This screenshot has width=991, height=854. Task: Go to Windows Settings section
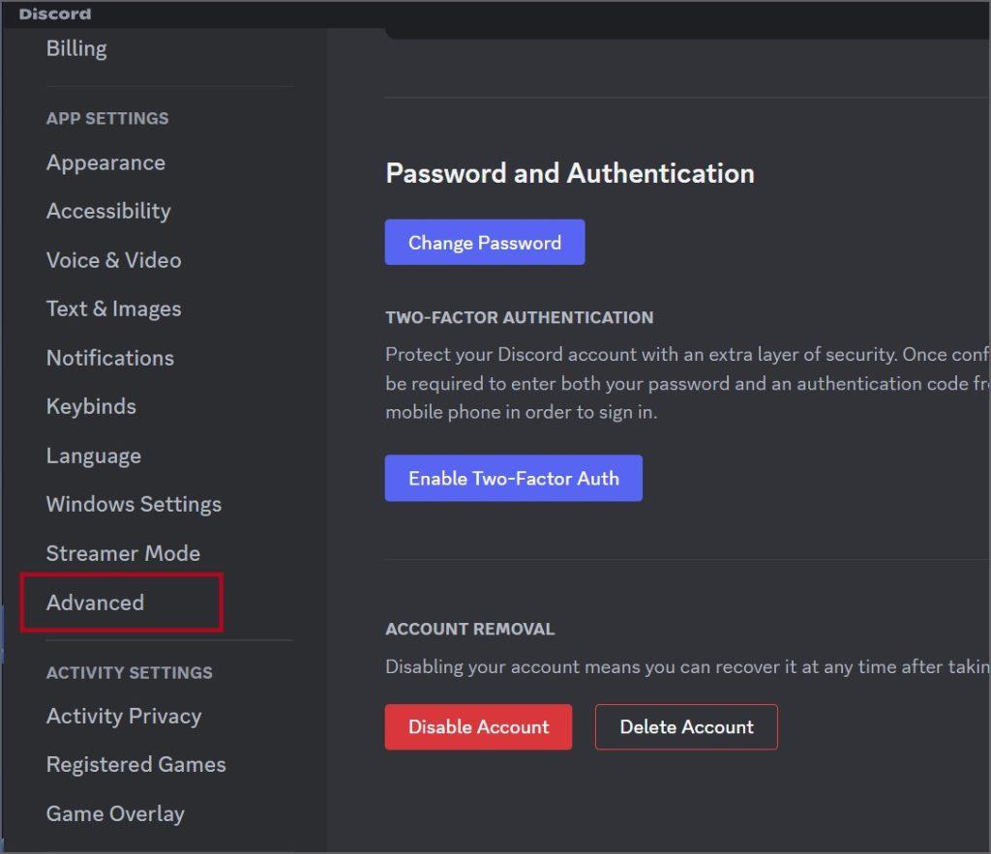coord(134,504)
